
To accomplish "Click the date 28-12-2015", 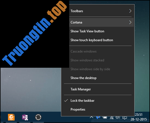I will [x=139, y=119].
